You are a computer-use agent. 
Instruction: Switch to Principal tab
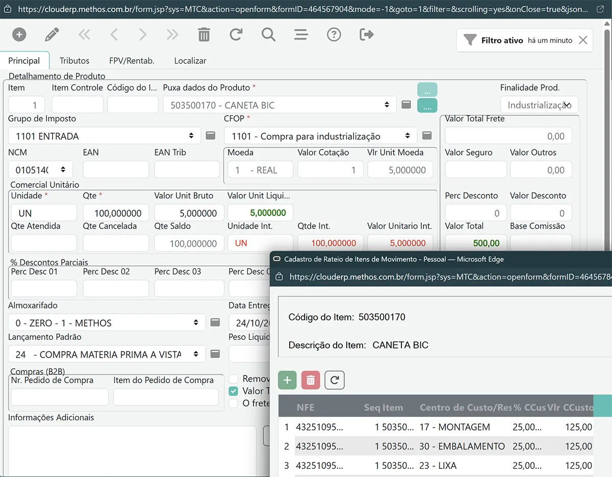(24, 61)
